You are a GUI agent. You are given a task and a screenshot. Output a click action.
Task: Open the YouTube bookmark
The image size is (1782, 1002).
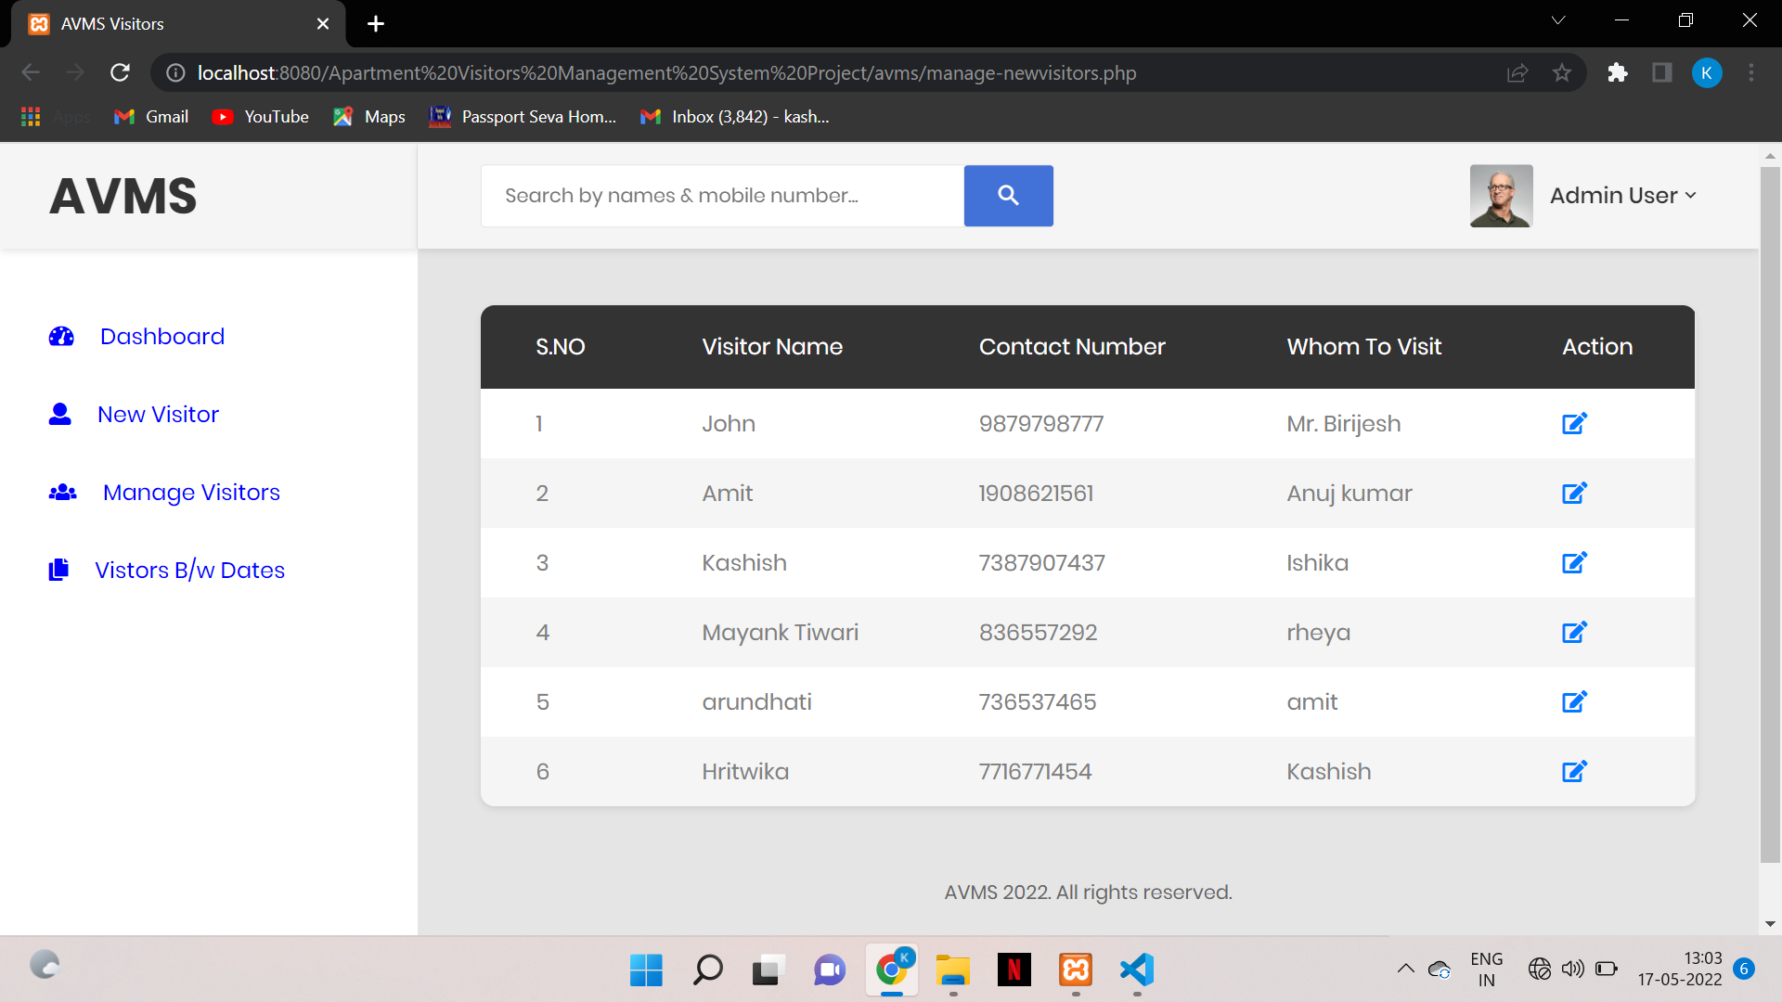[x=261, y=117]
